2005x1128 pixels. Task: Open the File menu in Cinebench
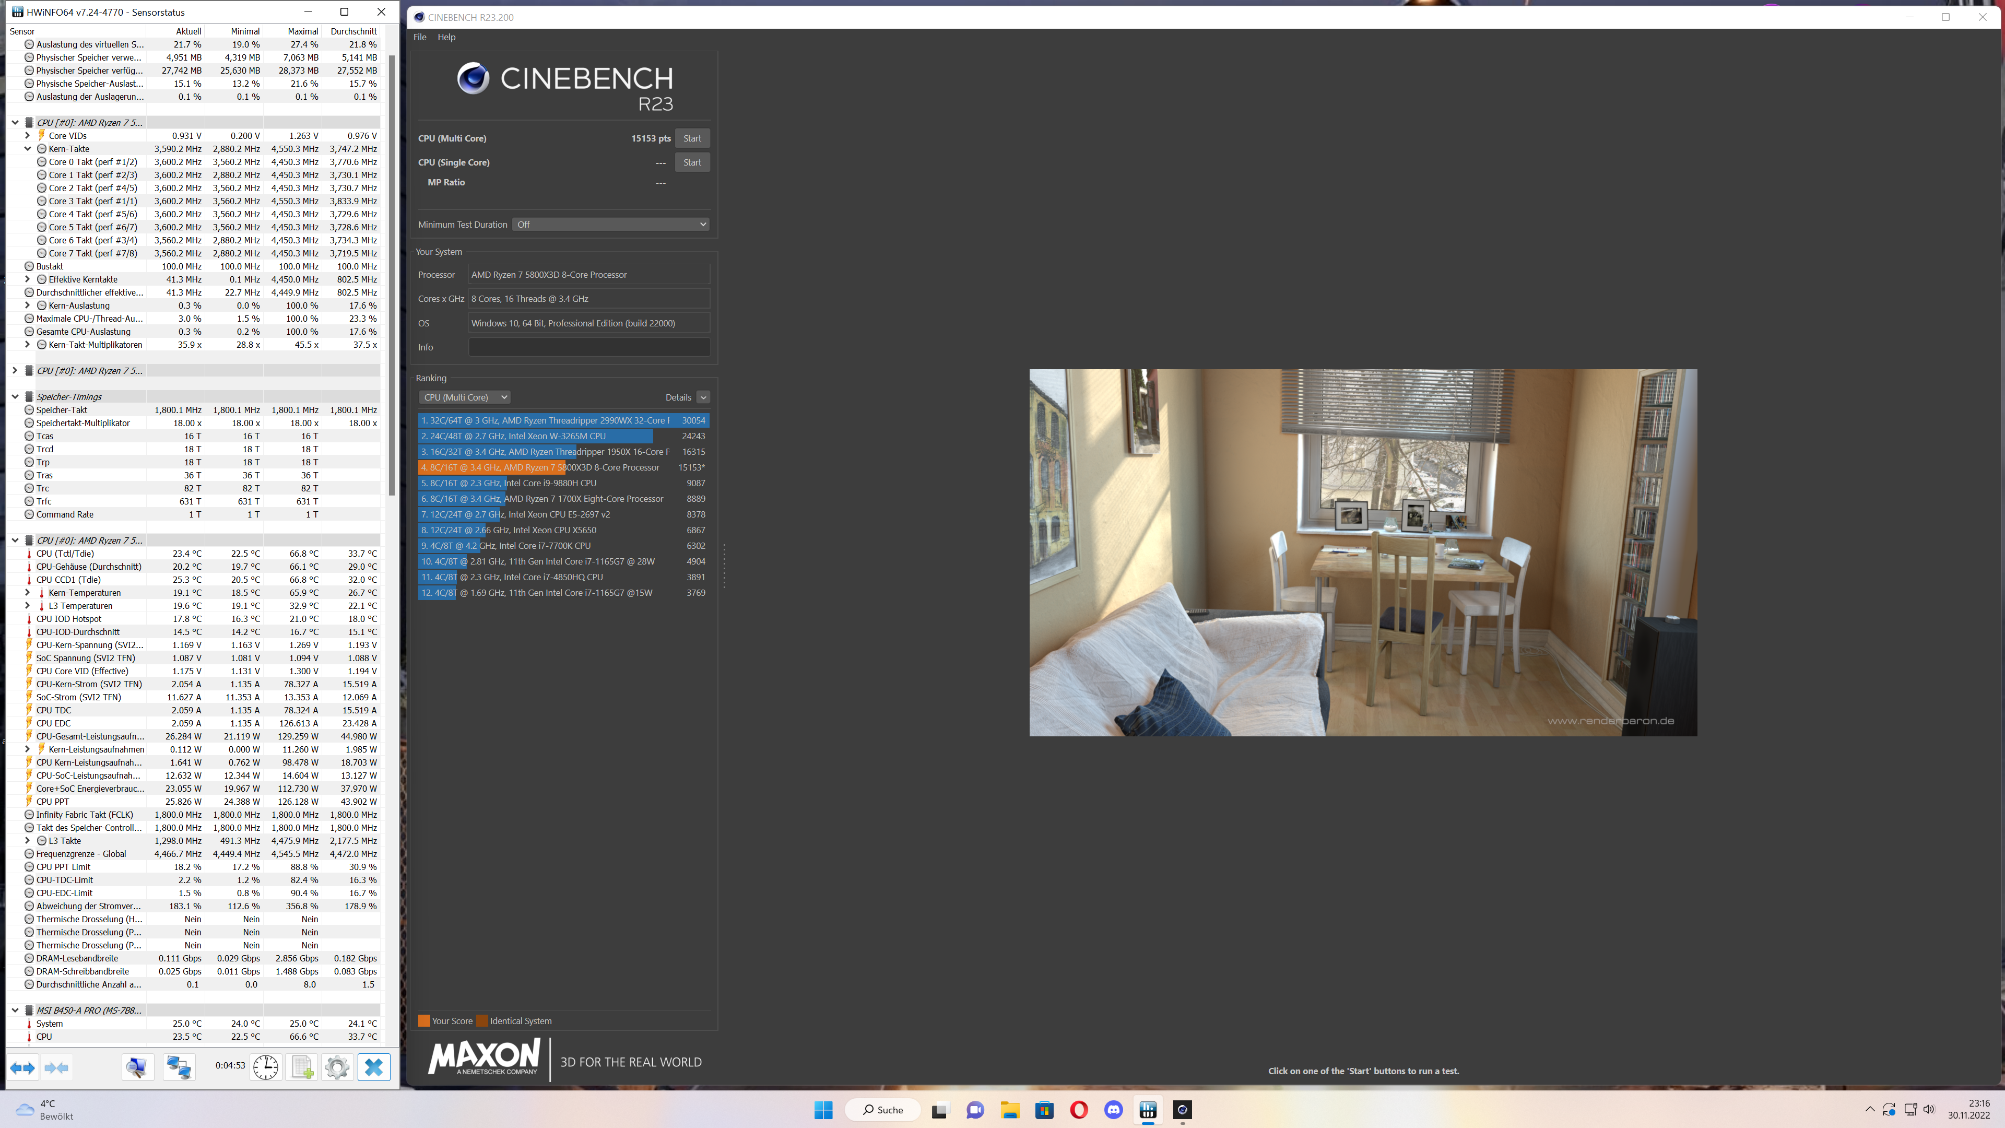tap(419, 37)
